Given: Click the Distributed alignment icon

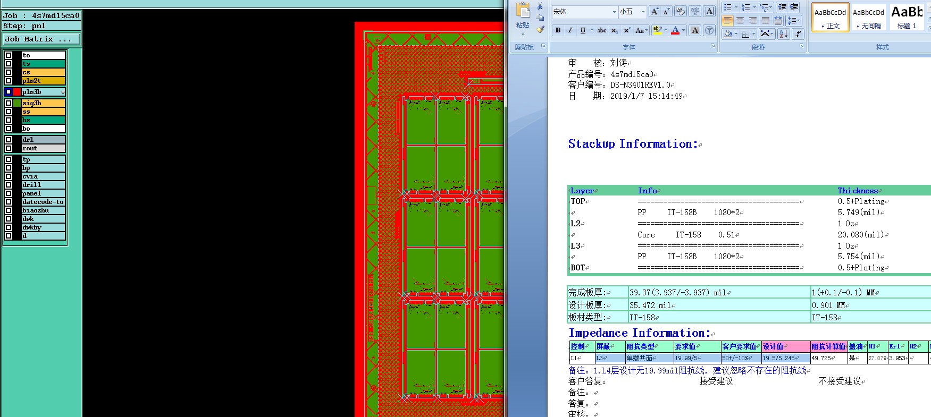Looking at the screenshot, I should pyautogui.click(x=778, y=21).
